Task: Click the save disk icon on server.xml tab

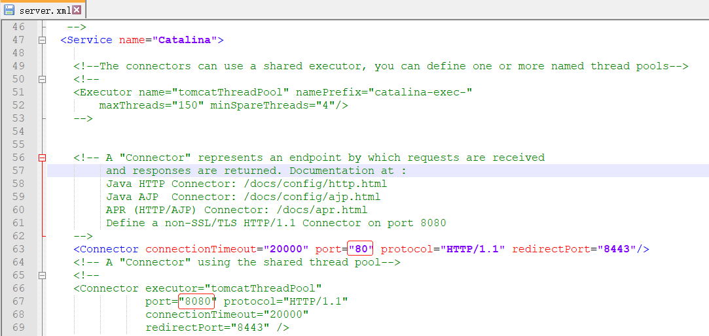Action: tap(9, 10)
